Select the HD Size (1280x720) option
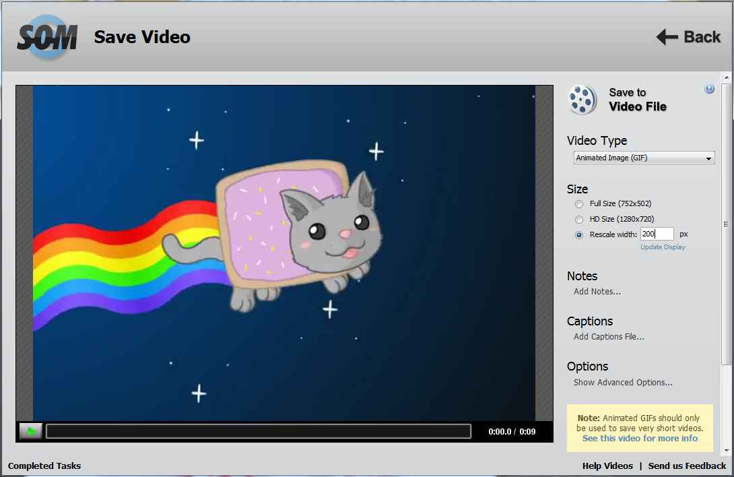Screen dimensions: 734x477 (579, 219)
